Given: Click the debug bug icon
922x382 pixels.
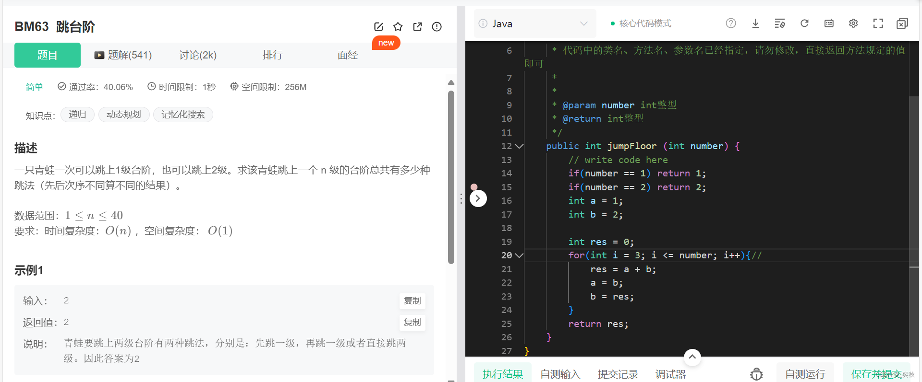Looking at the screenshot, I should pyautogui.click(x=756, y=374).
